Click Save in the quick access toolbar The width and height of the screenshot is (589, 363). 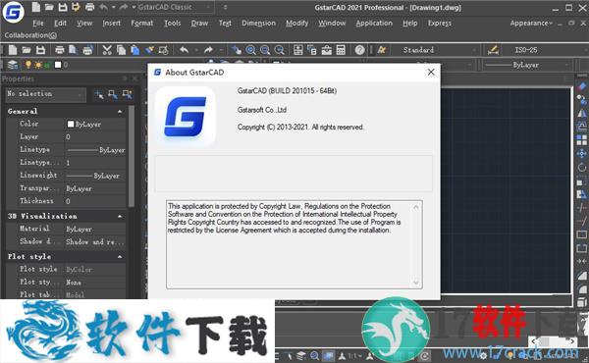pos(63,7)
